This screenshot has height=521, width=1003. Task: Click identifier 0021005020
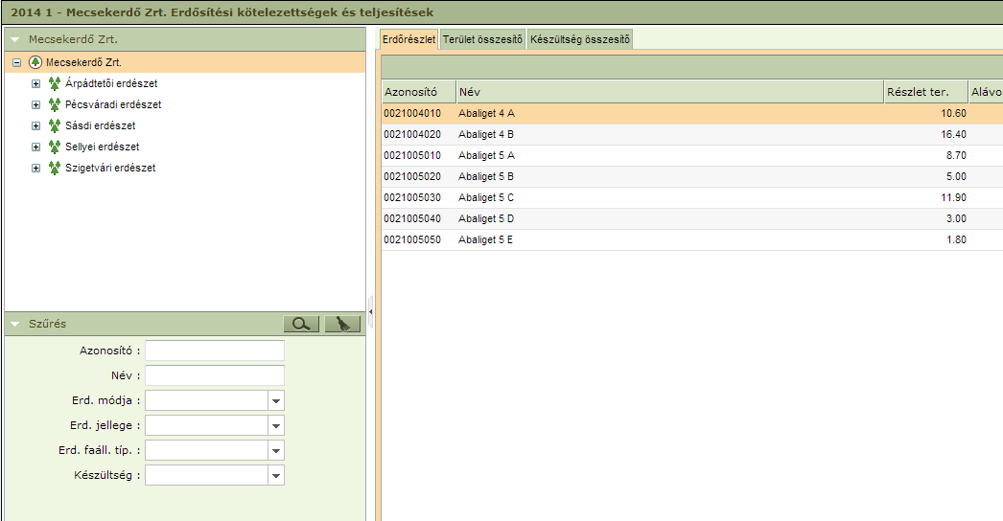pyautogui.click(x=412, y=176)
